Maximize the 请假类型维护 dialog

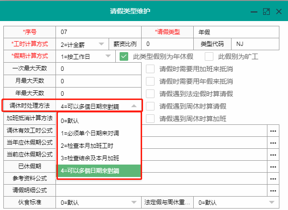(x=266, y=11)
